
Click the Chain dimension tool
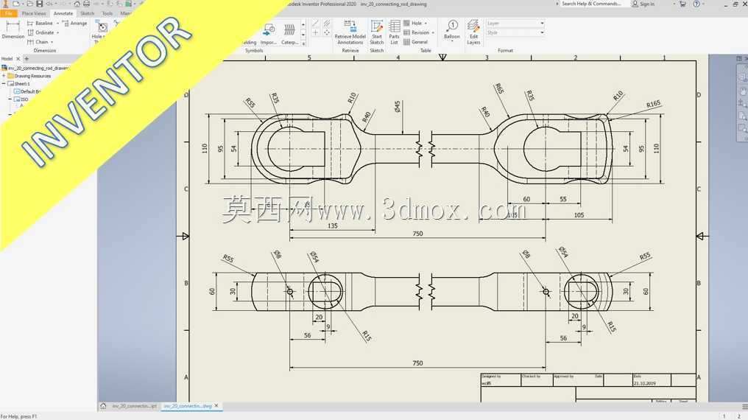pos(38,42)
